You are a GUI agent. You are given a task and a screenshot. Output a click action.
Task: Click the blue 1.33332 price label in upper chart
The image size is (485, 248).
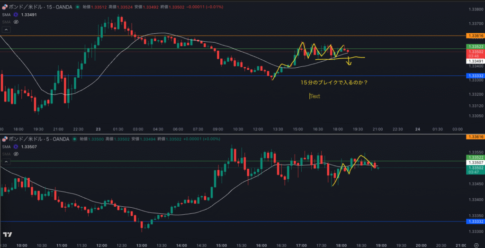(x=475, y=76)
